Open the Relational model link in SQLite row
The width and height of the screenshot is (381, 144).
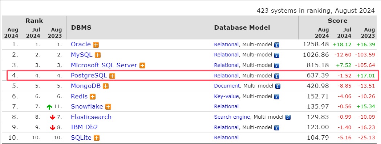point(226,138)
